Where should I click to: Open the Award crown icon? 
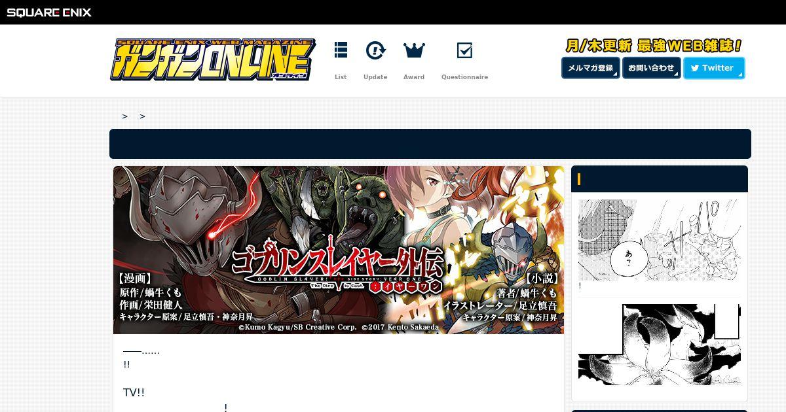click(x=414, y=50)
